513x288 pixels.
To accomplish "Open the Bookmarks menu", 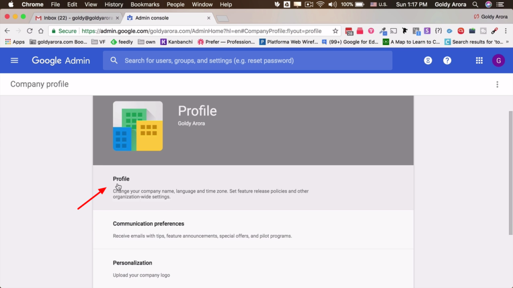I will [x=145, y=4].
